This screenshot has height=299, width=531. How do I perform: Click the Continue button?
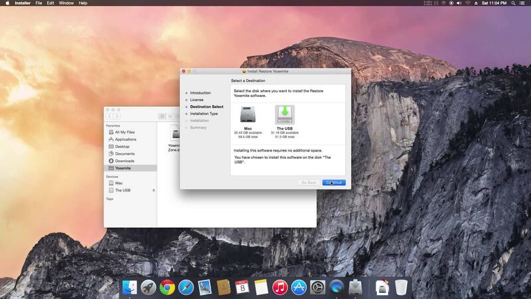pyautogui.click(x=334, y=183)
